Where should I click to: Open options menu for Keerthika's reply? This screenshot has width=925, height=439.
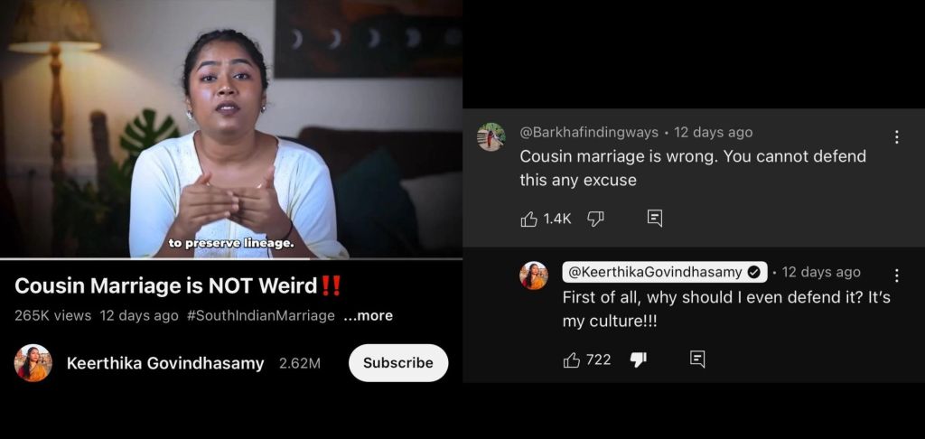(897, 276)
